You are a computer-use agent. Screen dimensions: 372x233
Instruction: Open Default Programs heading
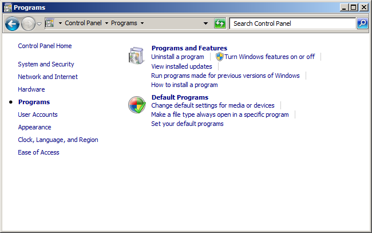pyautogui.click(x=180, y=97)
